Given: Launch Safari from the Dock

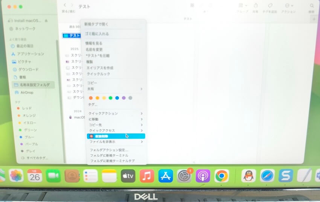Looking at the screenshot, I should tap(267, 176).
